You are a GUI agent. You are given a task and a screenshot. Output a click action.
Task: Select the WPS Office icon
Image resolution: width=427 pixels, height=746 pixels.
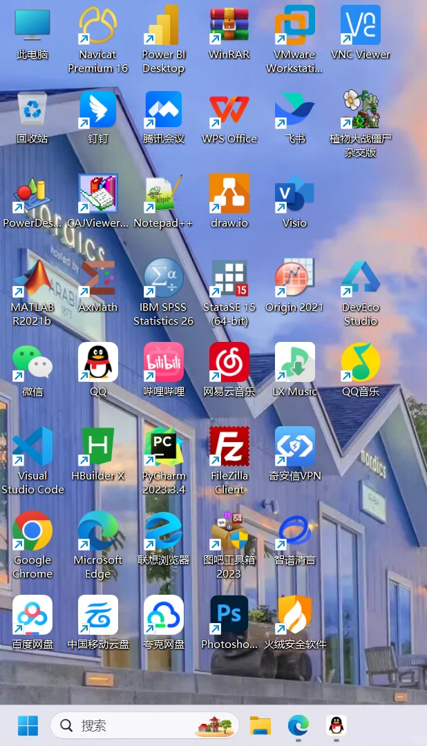(229, 109)
